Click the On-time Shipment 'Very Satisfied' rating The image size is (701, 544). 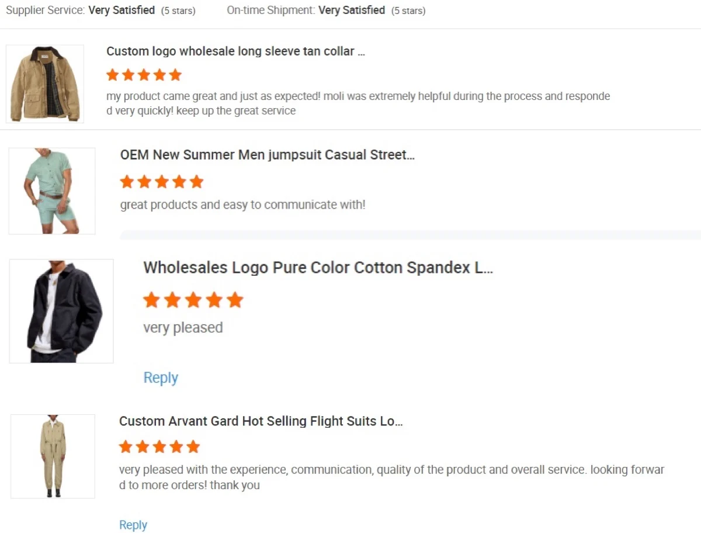click(x=351, y=11)
